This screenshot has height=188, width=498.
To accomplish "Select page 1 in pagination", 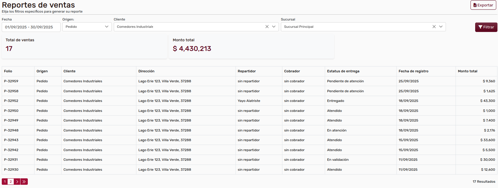I will coord(5,182).
